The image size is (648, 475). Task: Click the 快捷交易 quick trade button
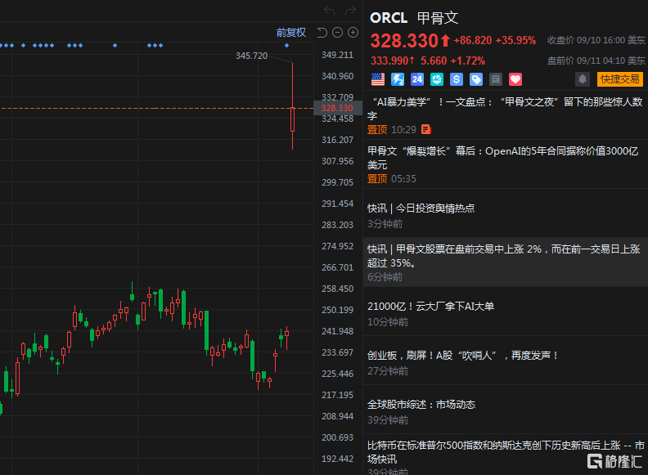[x=620, y=79]
